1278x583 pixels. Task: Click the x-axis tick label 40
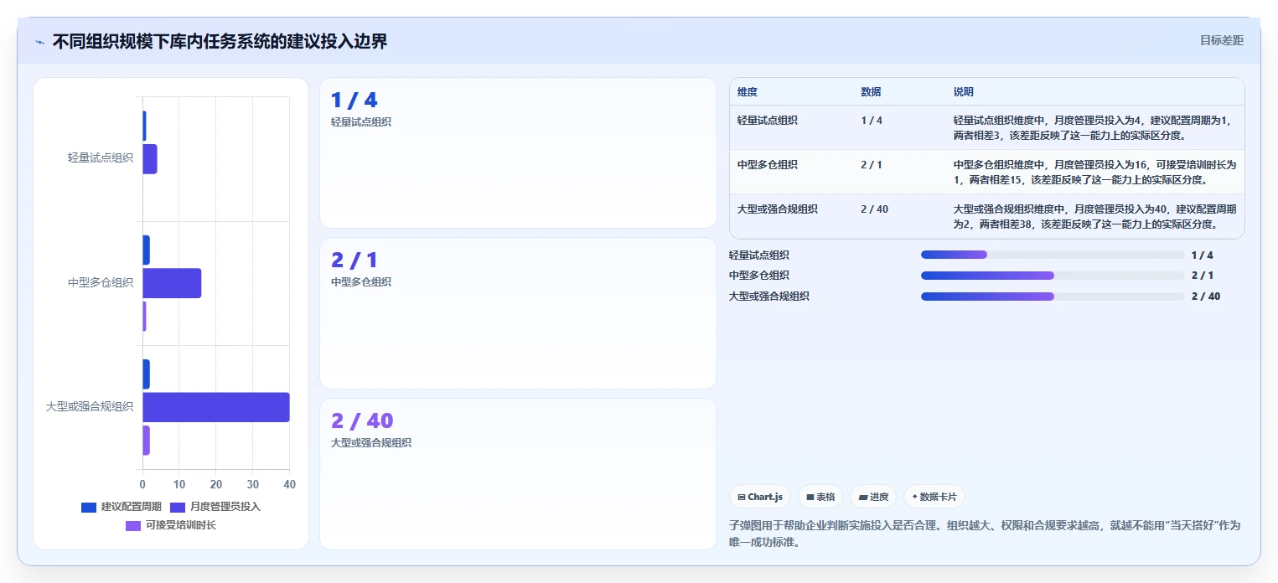tap(290, 485)
